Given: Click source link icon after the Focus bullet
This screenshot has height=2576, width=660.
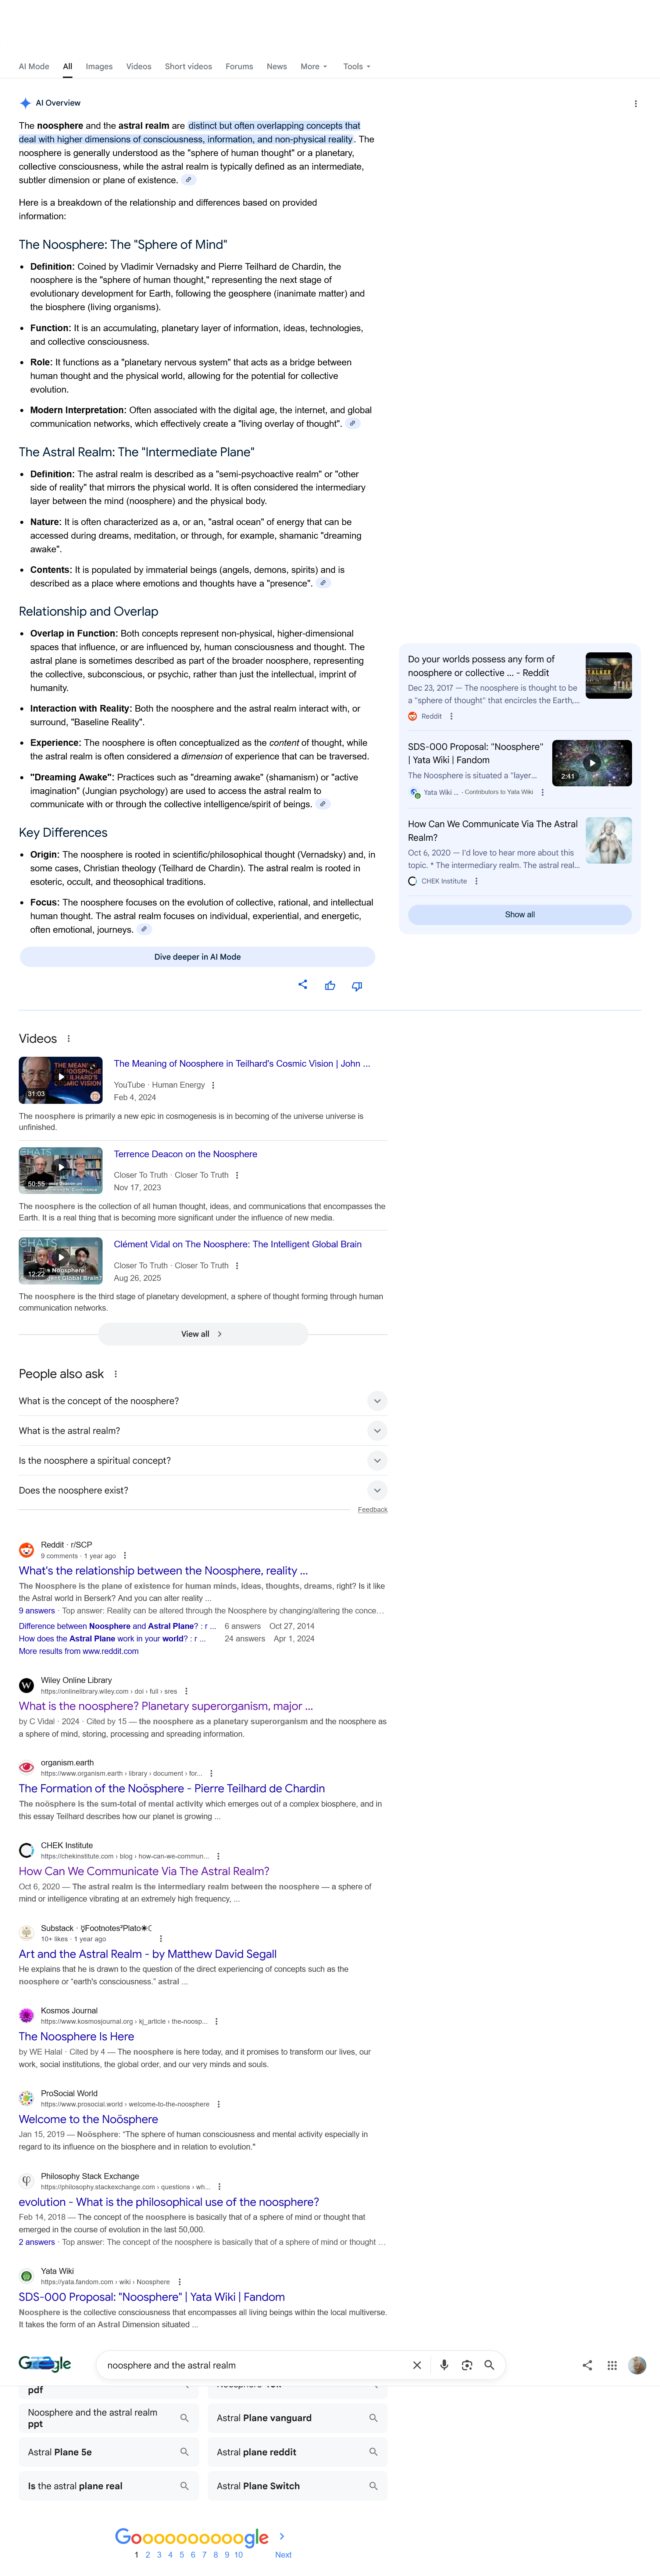Looking at the screenshot, I should (144, 929).
